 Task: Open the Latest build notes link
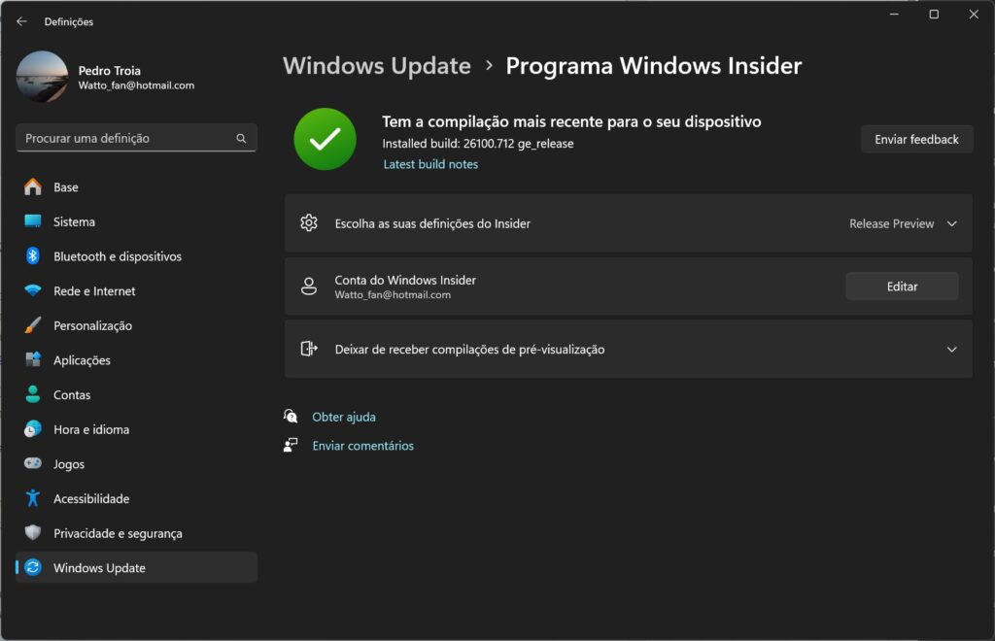tap(429, 163)
